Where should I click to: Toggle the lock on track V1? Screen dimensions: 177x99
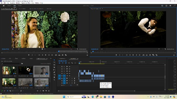point(62,76)
